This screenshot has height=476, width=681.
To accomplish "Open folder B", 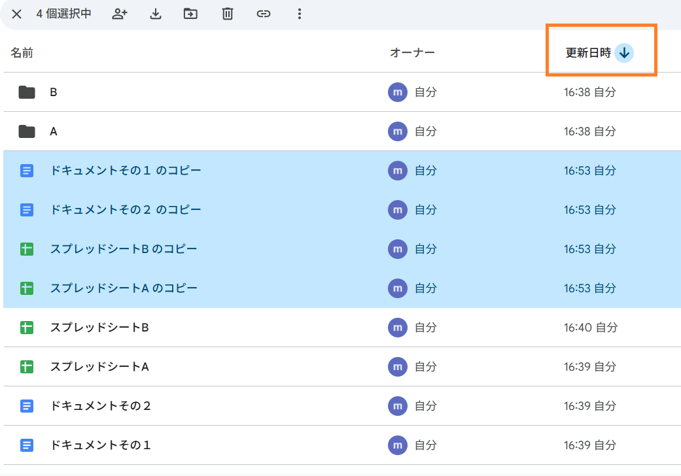I will pyautogui.click(x=54, y=92).
